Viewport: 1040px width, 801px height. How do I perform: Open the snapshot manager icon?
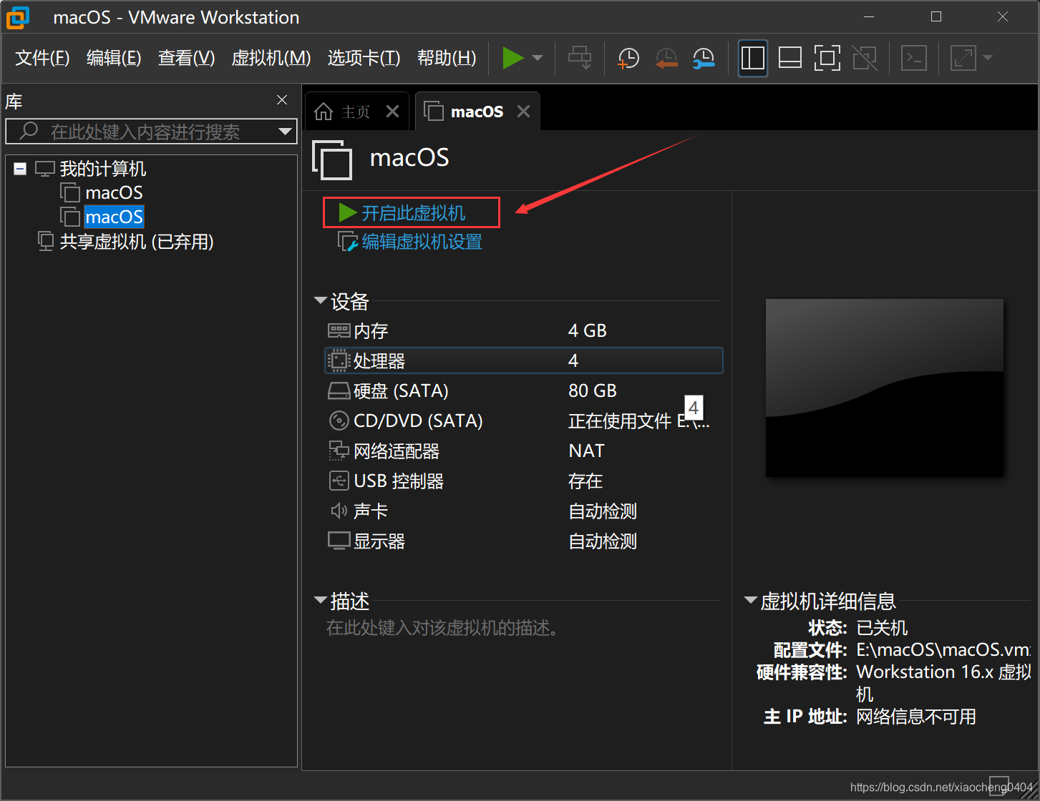(x=704, y=58)
